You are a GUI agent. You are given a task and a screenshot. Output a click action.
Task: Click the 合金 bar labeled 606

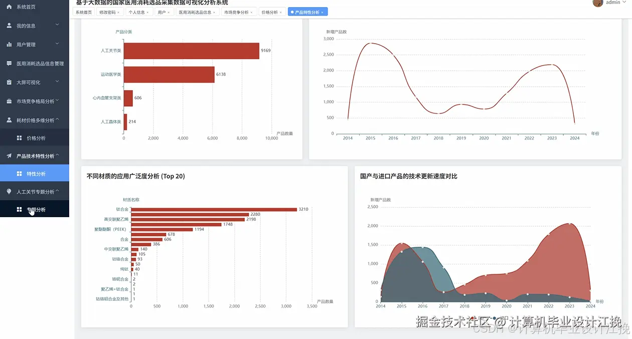tap(147, 239)
